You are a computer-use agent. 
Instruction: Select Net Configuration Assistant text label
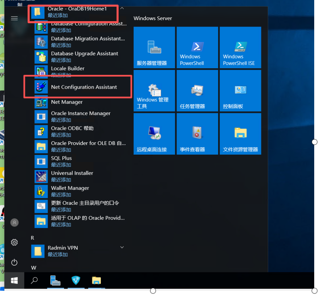[84, 87]
